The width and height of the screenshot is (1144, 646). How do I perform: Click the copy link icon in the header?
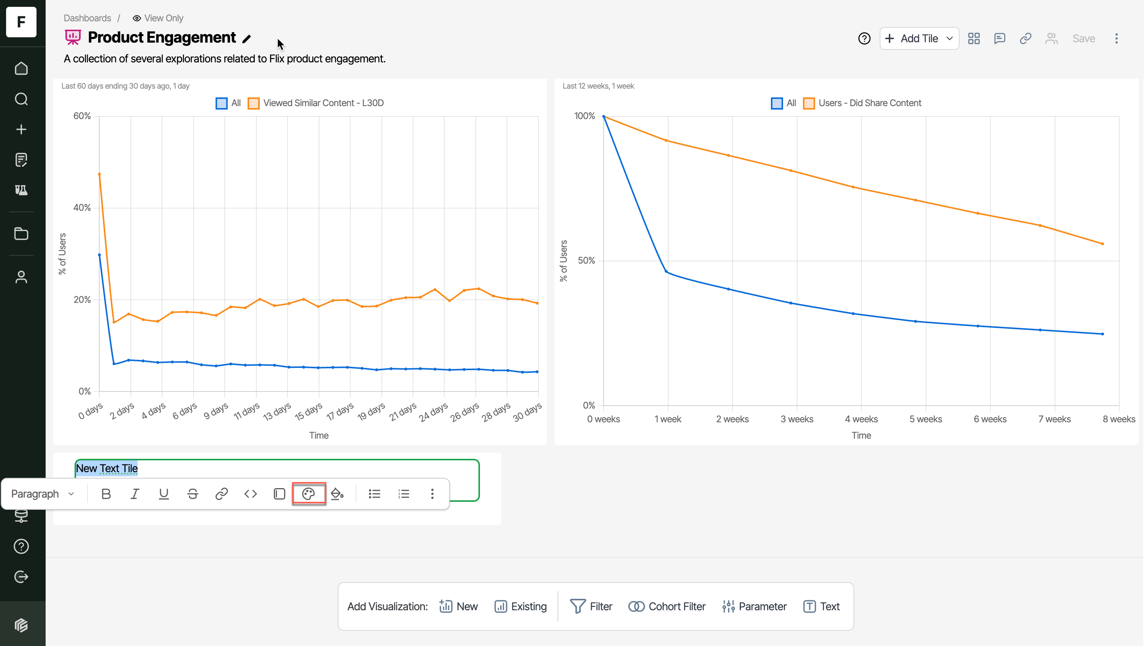(1025, 39)
